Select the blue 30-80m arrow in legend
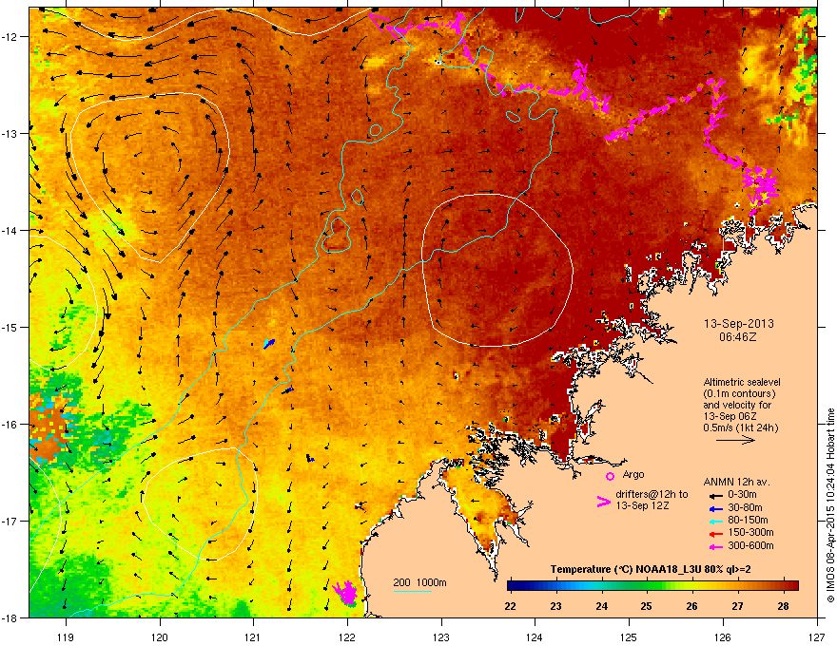The width and height of the screenshot is (837, 646). tap(715, 508)
